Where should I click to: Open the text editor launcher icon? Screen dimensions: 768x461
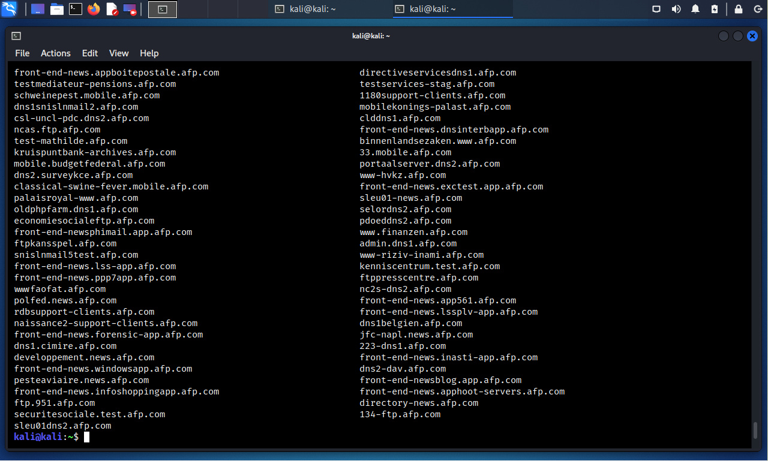pos(112,9)
